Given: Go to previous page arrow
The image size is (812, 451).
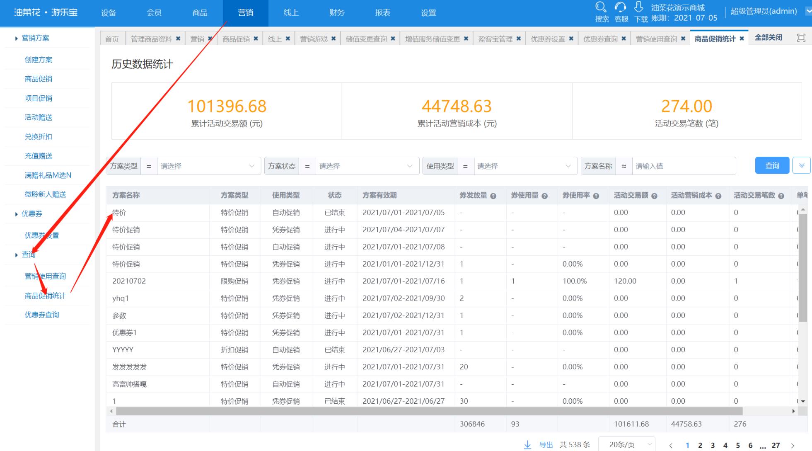Looking at the screenshot, I should (671, 446).
